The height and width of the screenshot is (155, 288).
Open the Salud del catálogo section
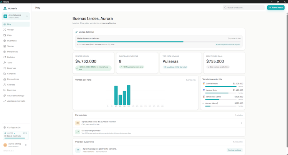click(16, 96)
